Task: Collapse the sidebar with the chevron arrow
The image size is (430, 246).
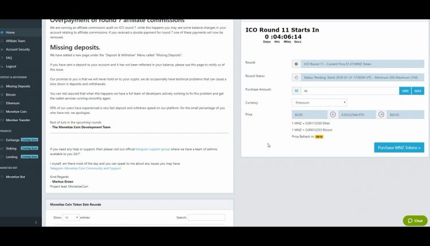Action: pos(36,222)
